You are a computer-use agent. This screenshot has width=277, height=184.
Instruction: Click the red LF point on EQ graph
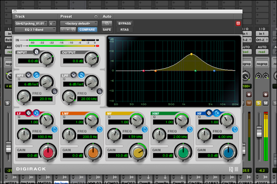144,71
